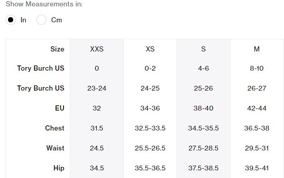Select the In measurement radio button
The image size is (284, 178).
point(10,20)
